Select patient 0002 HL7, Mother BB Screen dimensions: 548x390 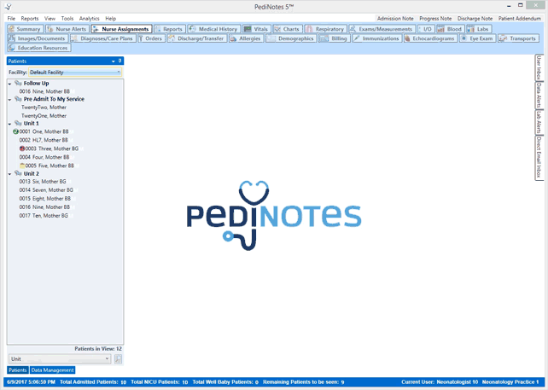click(44, 140)
